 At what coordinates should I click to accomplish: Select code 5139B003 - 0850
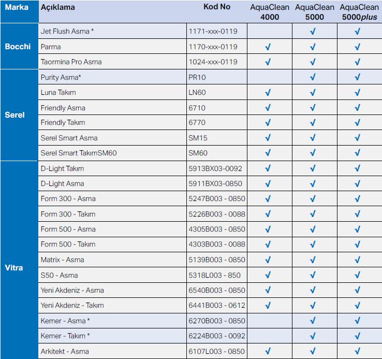pos(217,260)
